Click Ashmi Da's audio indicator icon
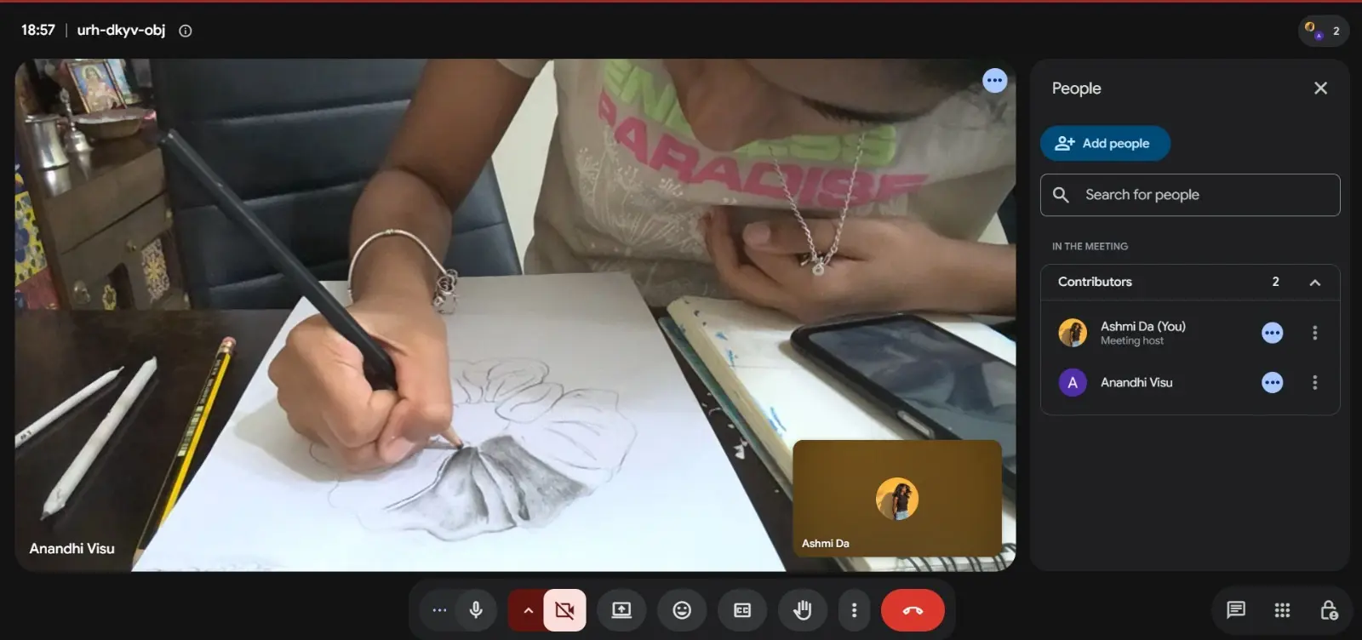The width and height of the screenshot is (1362, 640). click(1272, 333)
